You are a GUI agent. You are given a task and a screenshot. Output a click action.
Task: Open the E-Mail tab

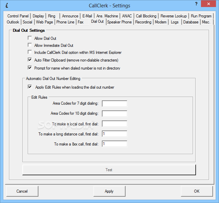click(87, 16)
